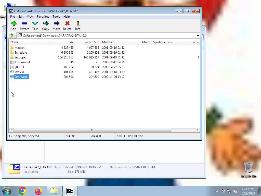Select the ijl11.dll file icon
Image resolution: width=261 pixels, height=196 pixels.
click(x=12, y=67)
